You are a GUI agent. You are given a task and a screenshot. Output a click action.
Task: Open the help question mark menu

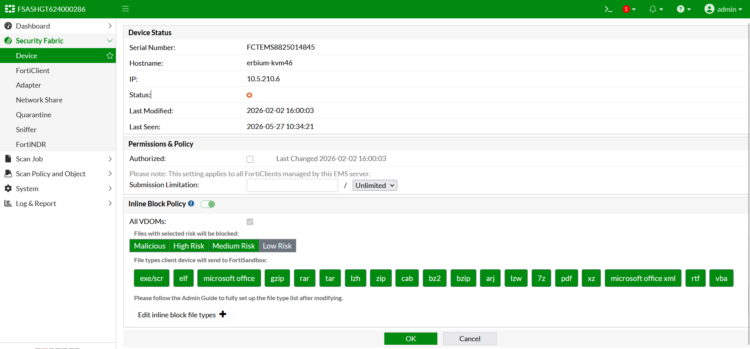(x=681, y=9)
